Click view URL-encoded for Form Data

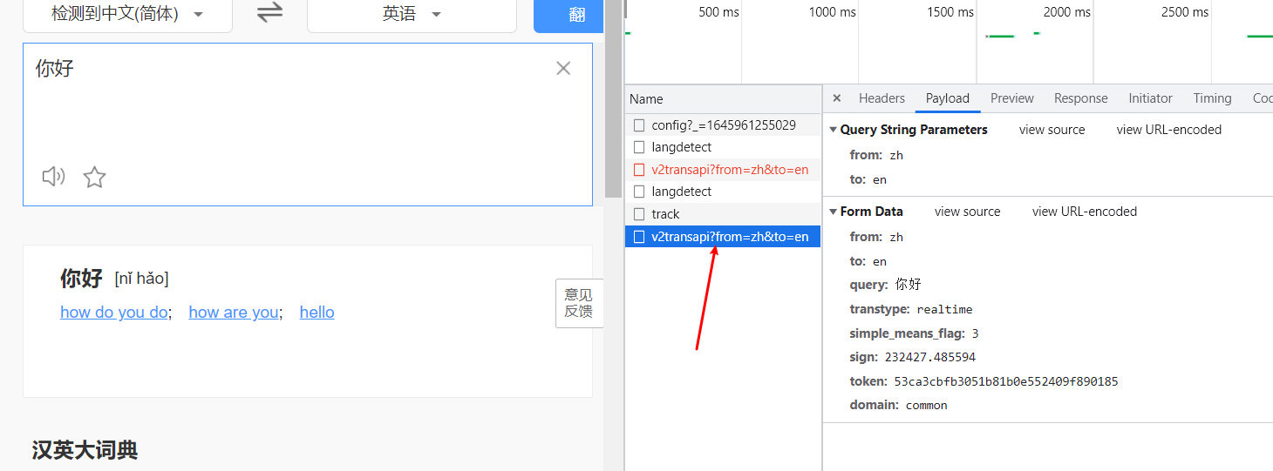tap(1084, 212)
